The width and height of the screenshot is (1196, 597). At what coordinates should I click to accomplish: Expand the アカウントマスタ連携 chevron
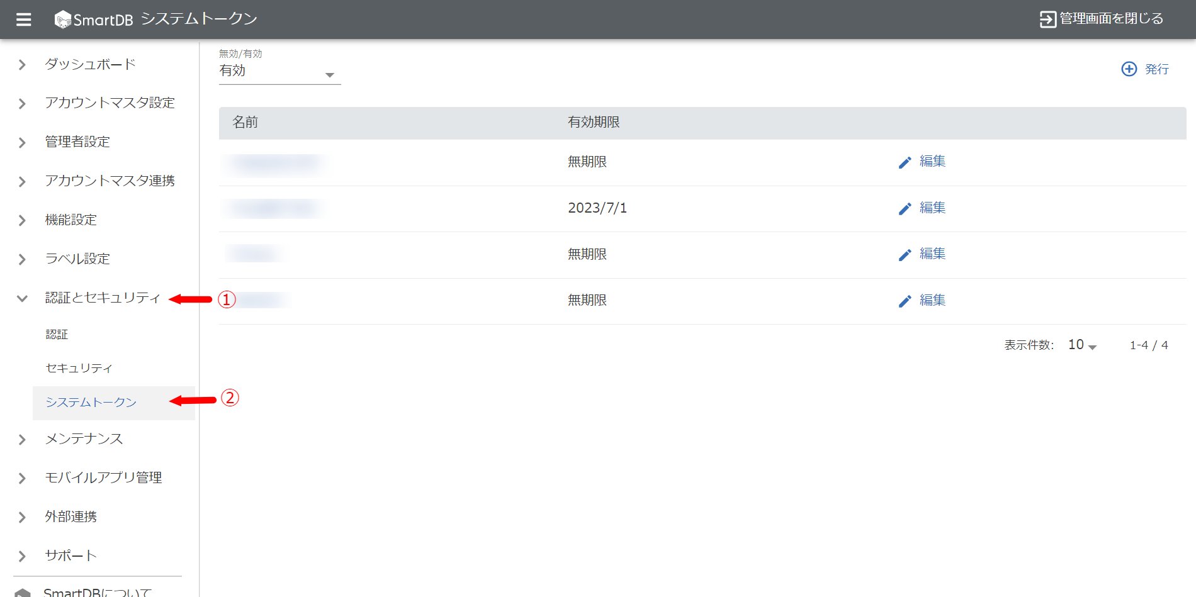pyautogui.click(x=22, y=182)
